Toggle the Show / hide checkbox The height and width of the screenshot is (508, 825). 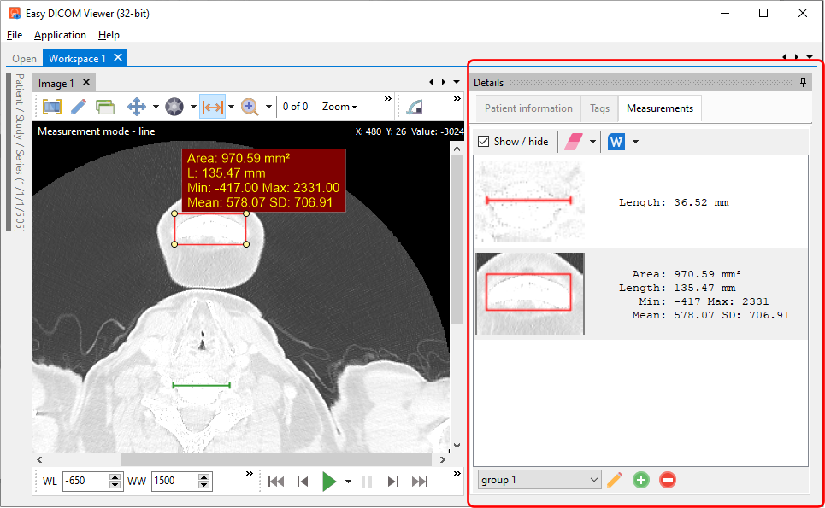click(484, 142)
